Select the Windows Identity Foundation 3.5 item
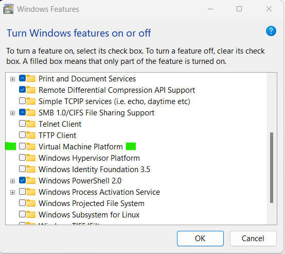Viewport: 285px width, 254px height. tap(94, 170)
